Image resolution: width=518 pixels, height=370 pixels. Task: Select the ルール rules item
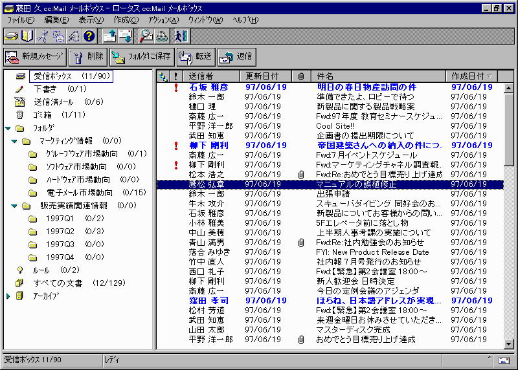56,270
